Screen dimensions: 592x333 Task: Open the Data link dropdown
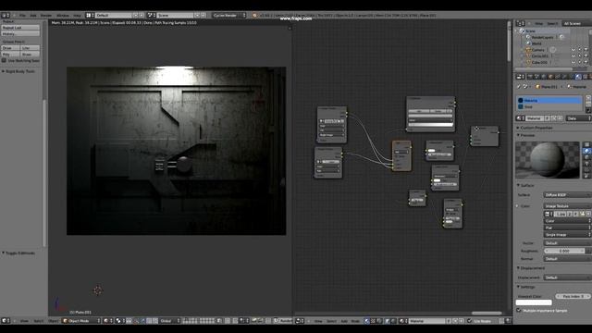[x=578, y=118]
